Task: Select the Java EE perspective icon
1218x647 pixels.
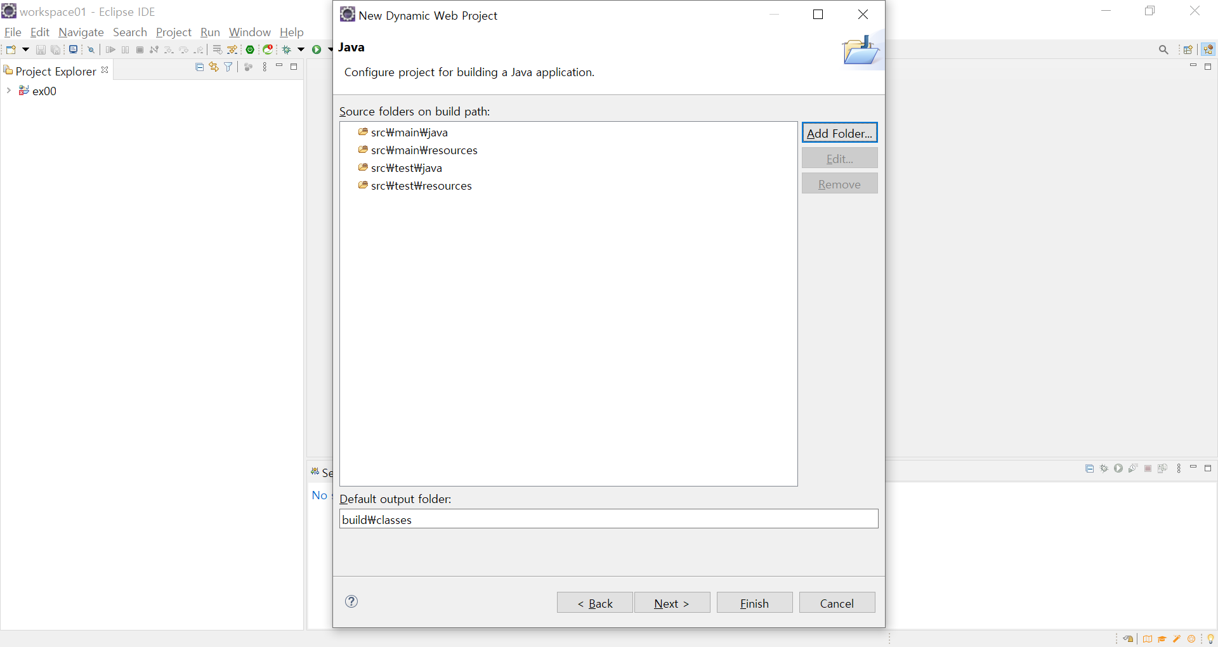Action: pos(1208,49)
